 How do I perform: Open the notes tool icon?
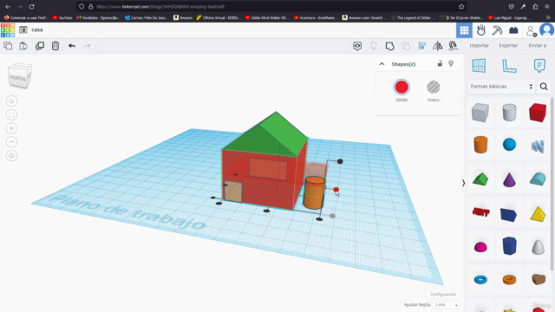539,66
